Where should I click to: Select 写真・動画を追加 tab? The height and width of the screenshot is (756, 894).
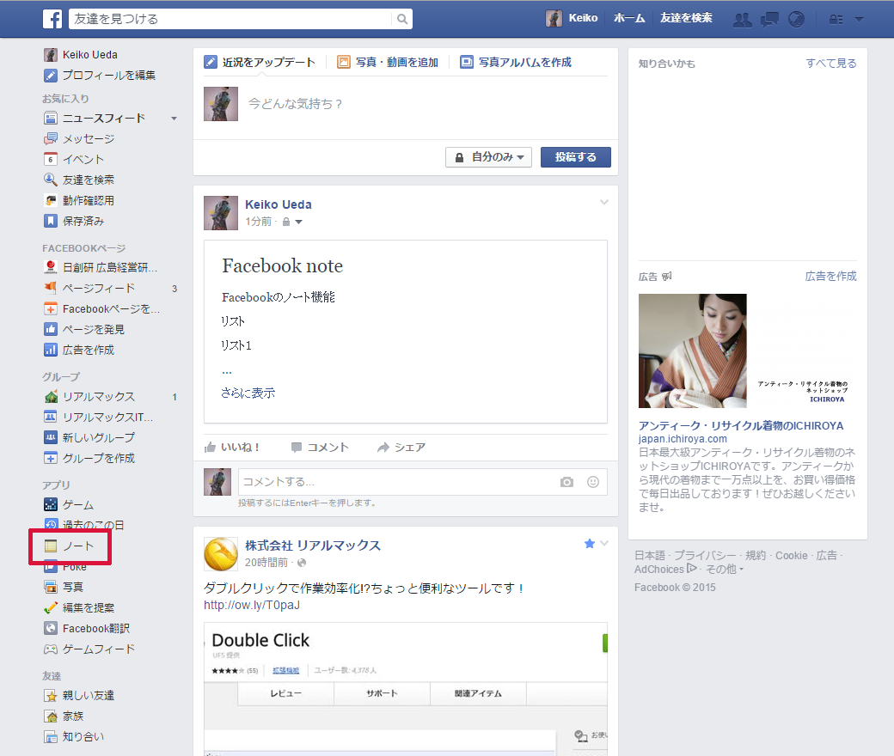click(388, 62)
